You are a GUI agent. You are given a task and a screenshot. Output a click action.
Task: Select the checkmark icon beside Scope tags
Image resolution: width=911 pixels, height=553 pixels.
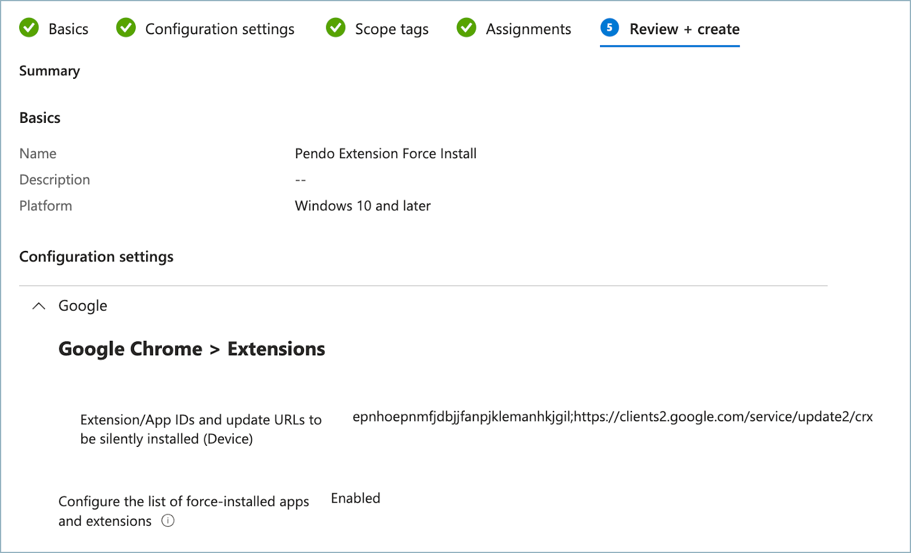(x=335, y=28)
